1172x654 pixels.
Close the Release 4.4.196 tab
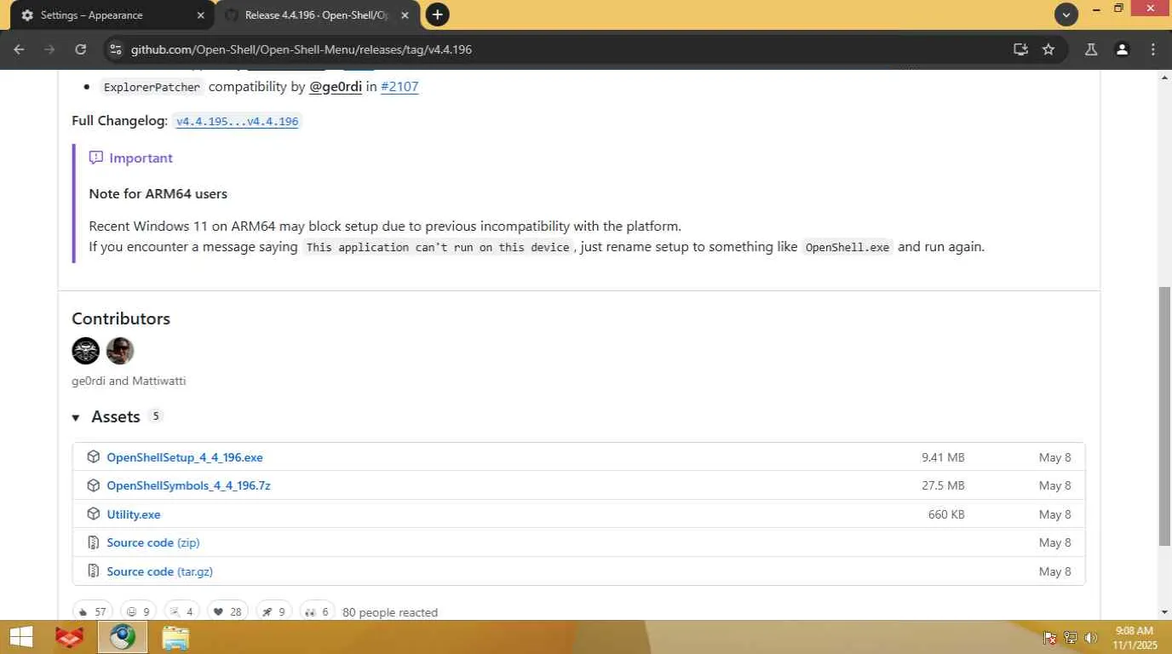pyautogui.click(x=405, y=15)
